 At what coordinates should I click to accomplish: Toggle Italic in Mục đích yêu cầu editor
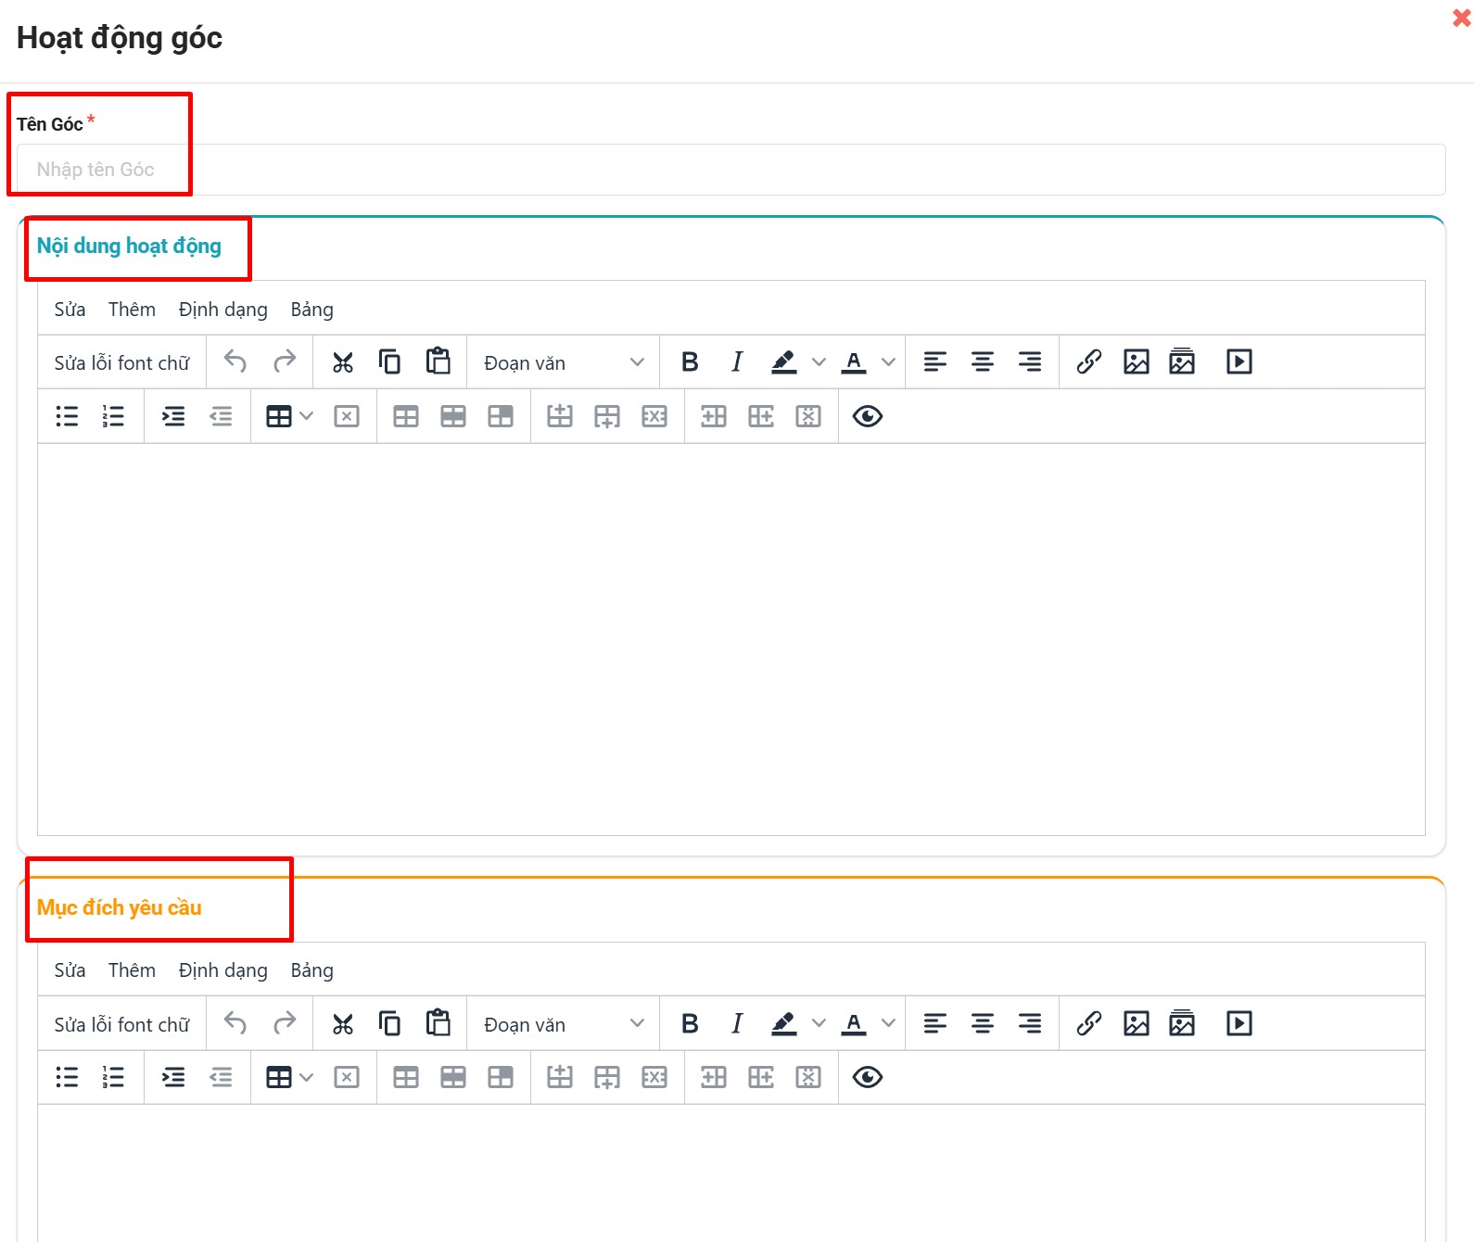pos(737,1023)
